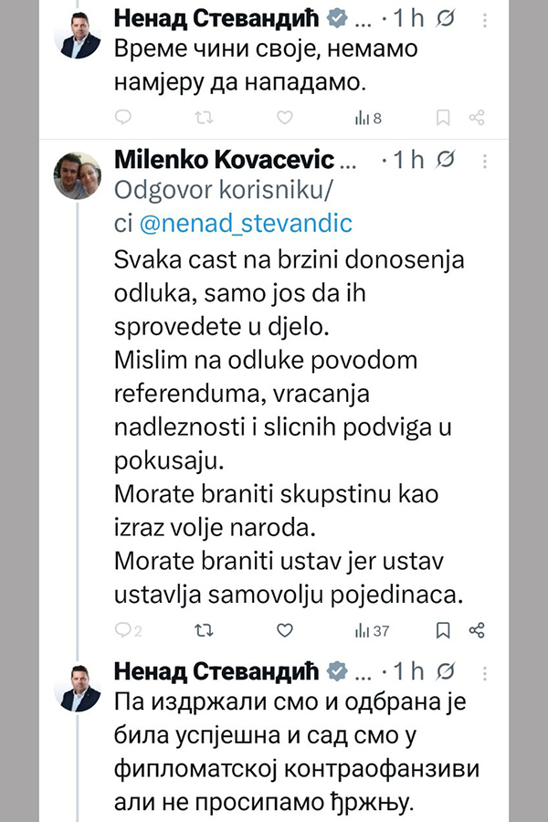Reply to Milenko Kovacevic's tweet
Image resolution: width=548 pixels, height=822 pixels.
(127, 630)
